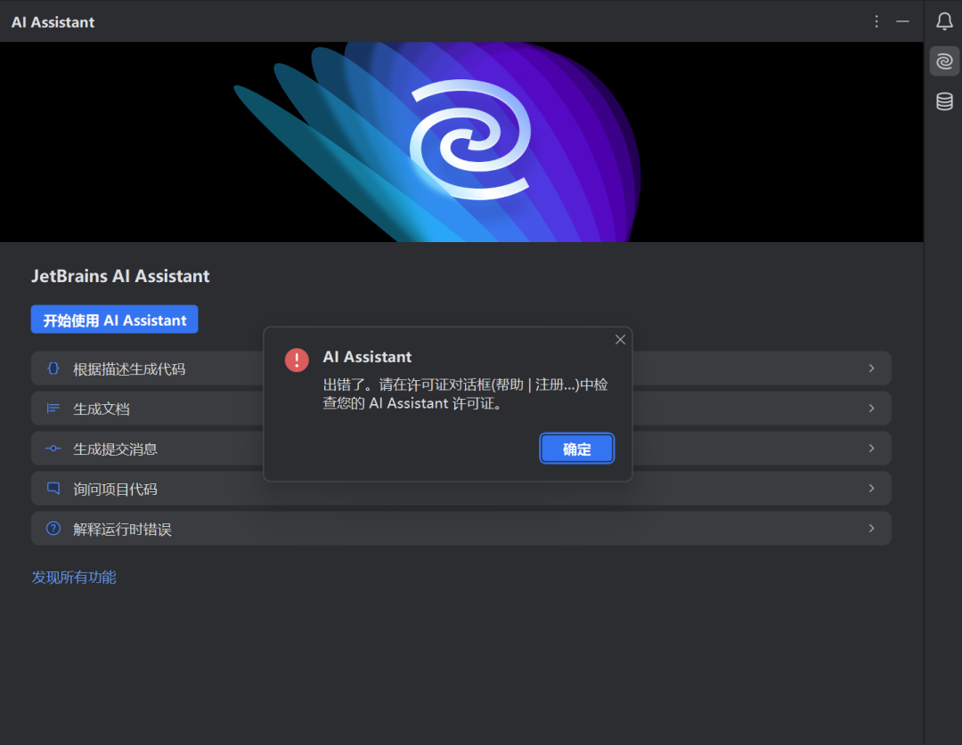Open the AI Assistant panel options menu
This screenshot has height=745, width=962.
click(x=876, y=21)
